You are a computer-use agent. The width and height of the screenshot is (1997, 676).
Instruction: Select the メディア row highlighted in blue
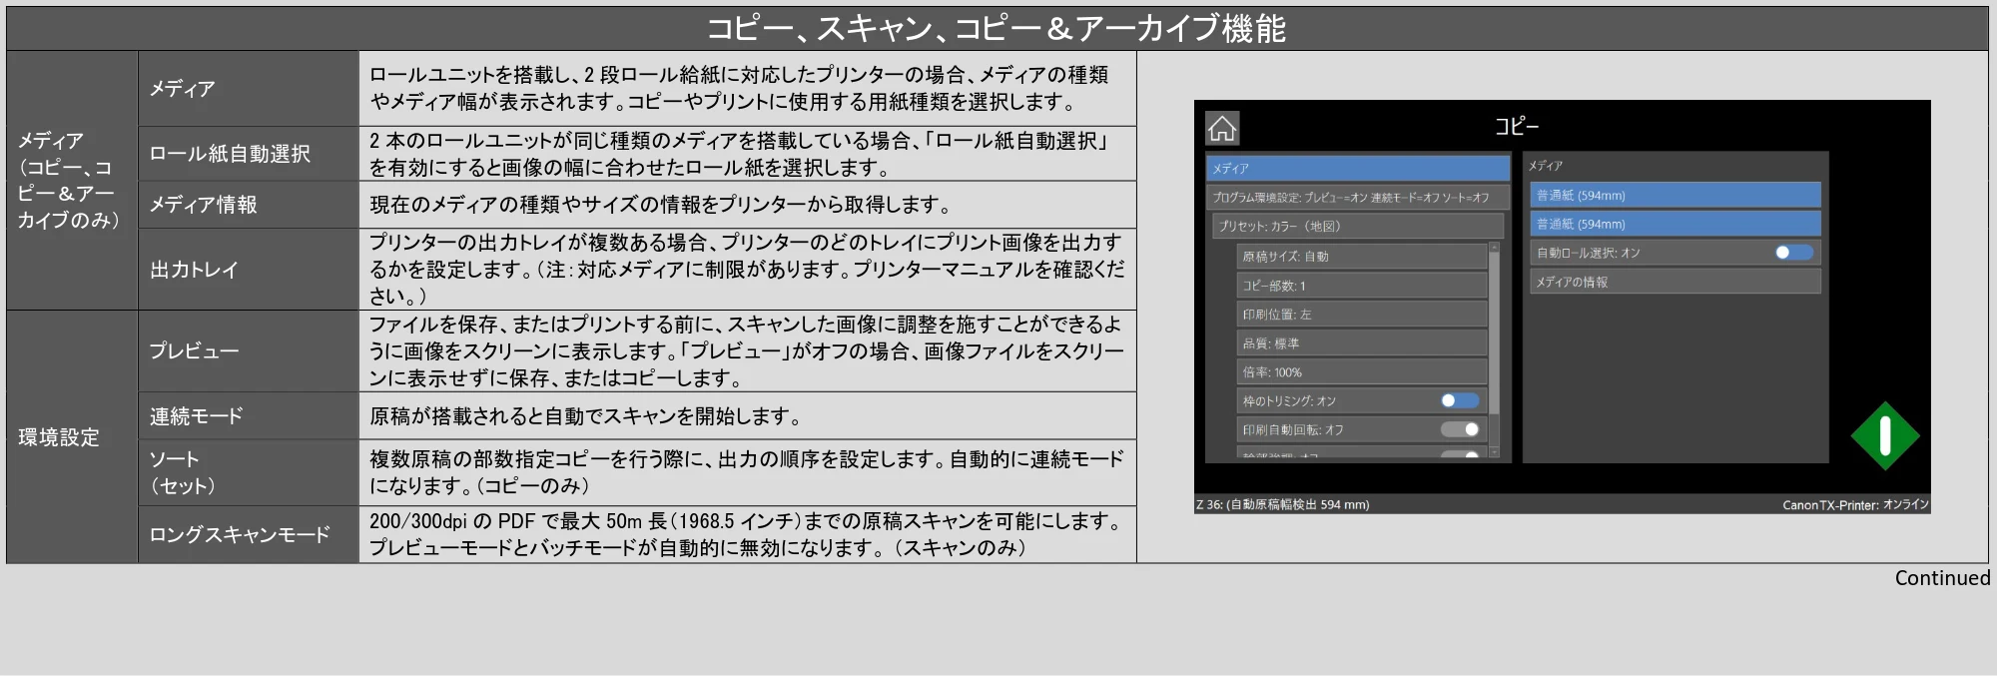pyautogui.click(x=1357, y=168)
